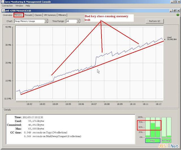Click the green connection status icon
Viewport: 181px width, 150px height.
pos(178,15)
